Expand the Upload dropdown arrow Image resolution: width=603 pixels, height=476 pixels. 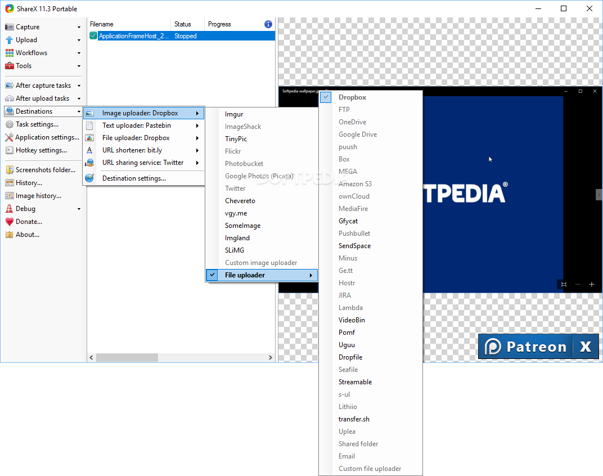(79, 40)
